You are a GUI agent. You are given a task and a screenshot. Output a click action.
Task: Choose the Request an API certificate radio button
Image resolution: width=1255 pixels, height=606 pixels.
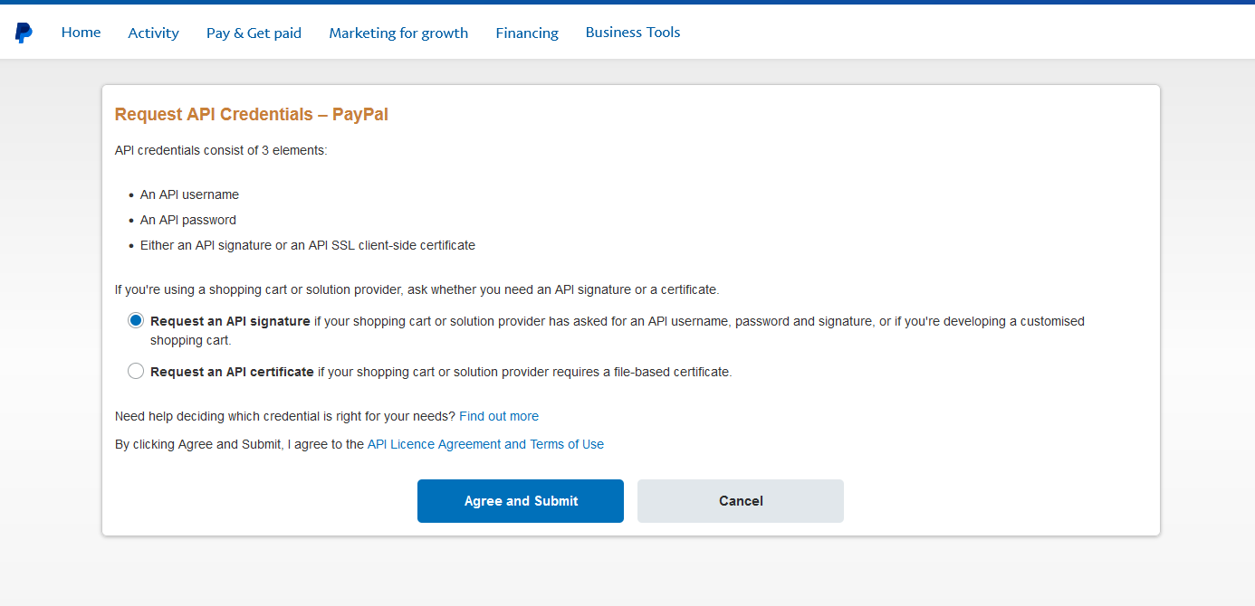pyautogui.click(x=136, y=371)
